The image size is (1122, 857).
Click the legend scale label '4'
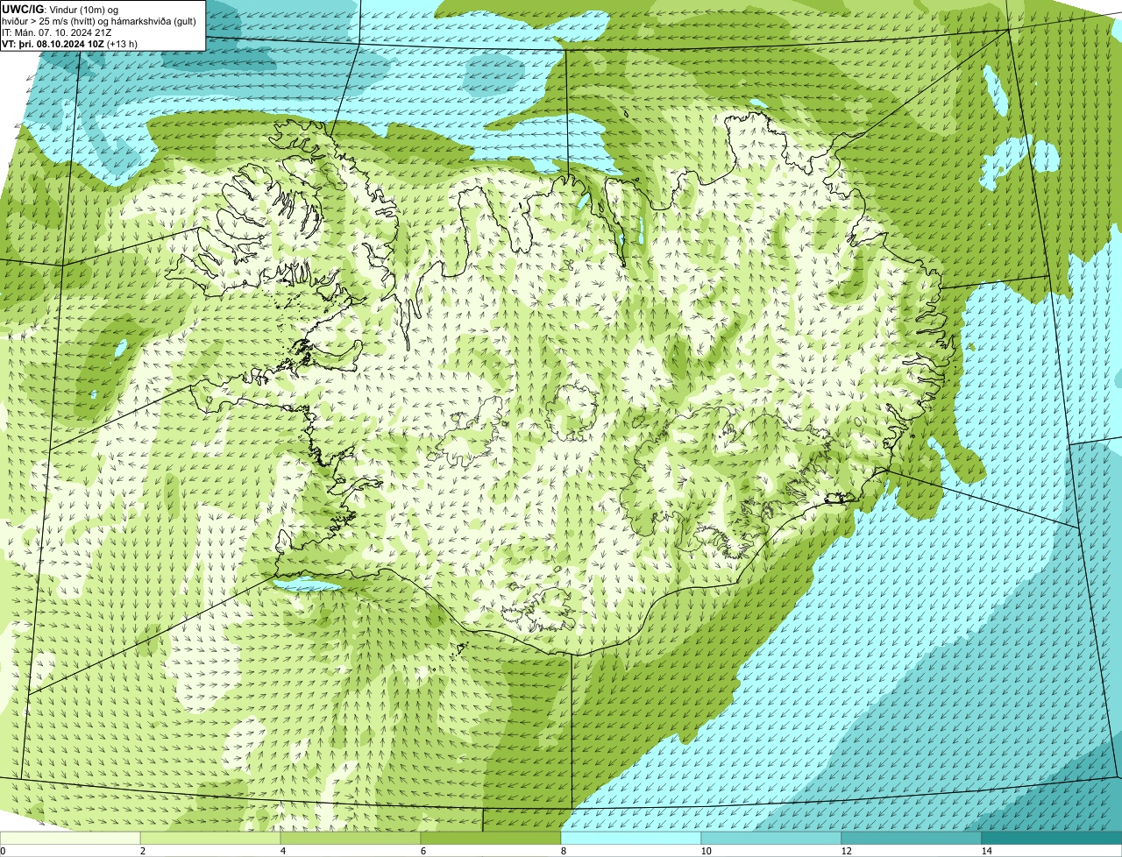(282, 851)
